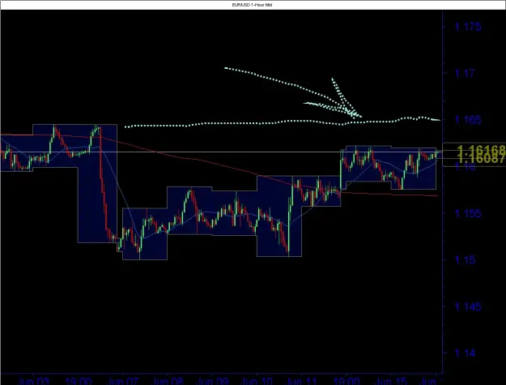Viewport: 506px width, 385px height.
Task: Select the Jun 03 date label
Action: point(34,381)
